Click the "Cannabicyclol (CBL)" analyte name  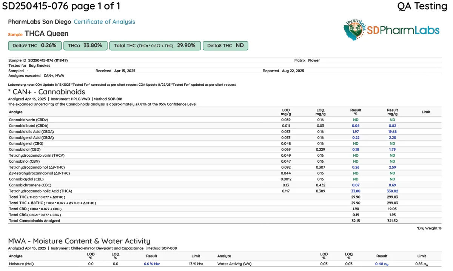coord(26,179)
